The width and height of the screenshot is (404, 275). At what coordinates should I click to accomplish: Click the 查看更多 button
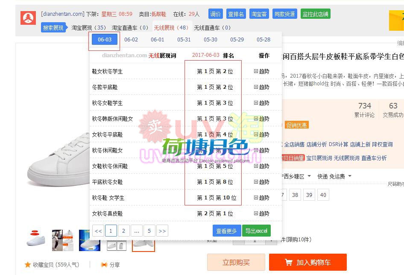[226, 231]
